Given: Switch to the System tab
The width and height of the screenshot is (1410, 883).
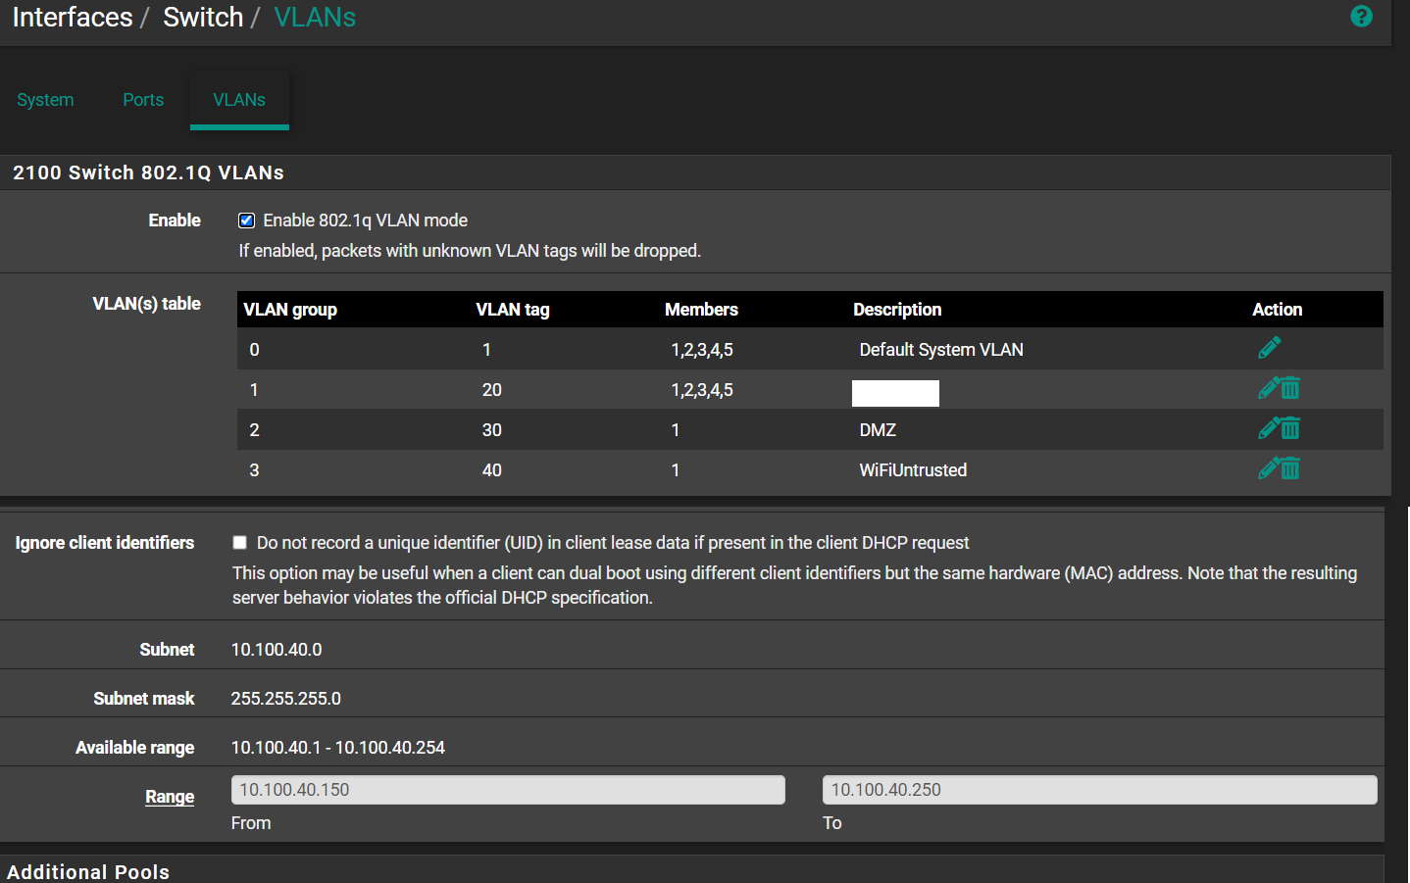Looking at the screenshot, I should tap(45, 100).
